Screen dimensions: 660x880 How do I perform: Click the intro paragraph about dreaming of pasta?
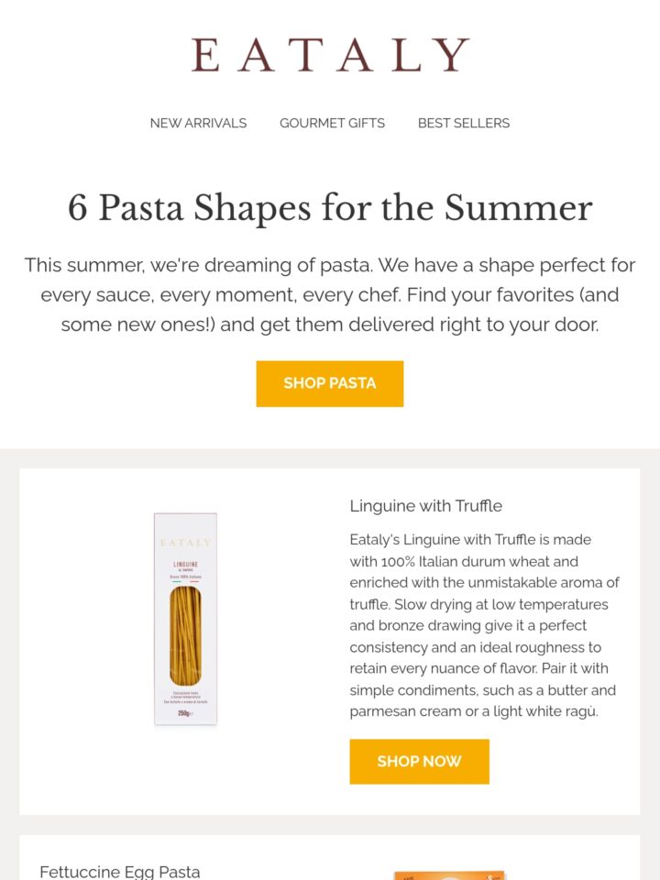pyautogui.click(x=330, y=294)
